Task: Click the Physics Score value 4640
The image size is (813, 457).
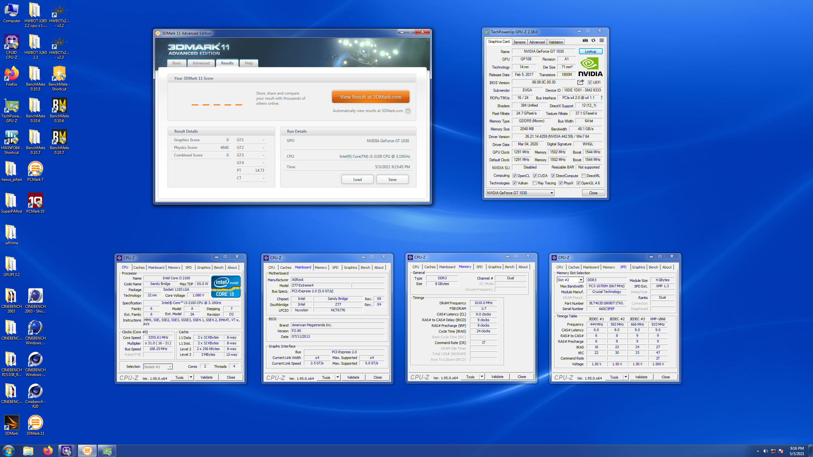Action: [224, 148]
